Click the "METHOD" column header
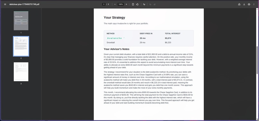The height and width of the screenshot is (121, 259). tap(111, 33)
